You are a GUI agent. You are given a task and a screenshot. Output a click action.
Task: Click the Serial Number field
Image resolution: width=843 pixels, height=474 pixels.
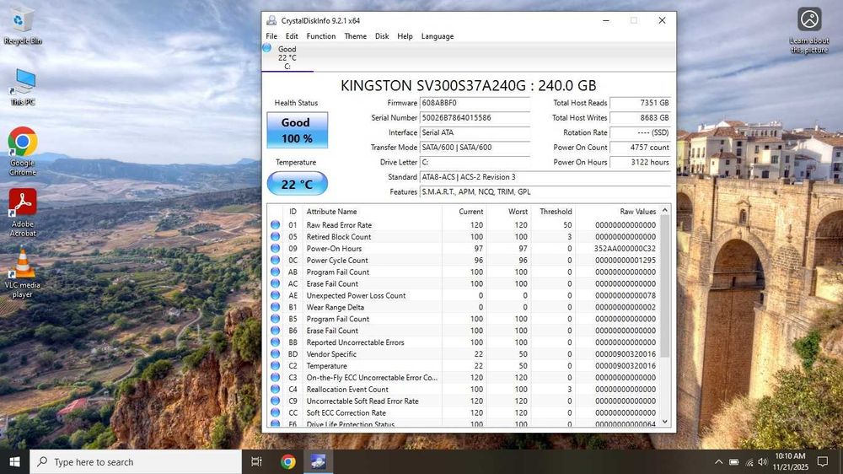pyautogui.click(x=475, y=118)
